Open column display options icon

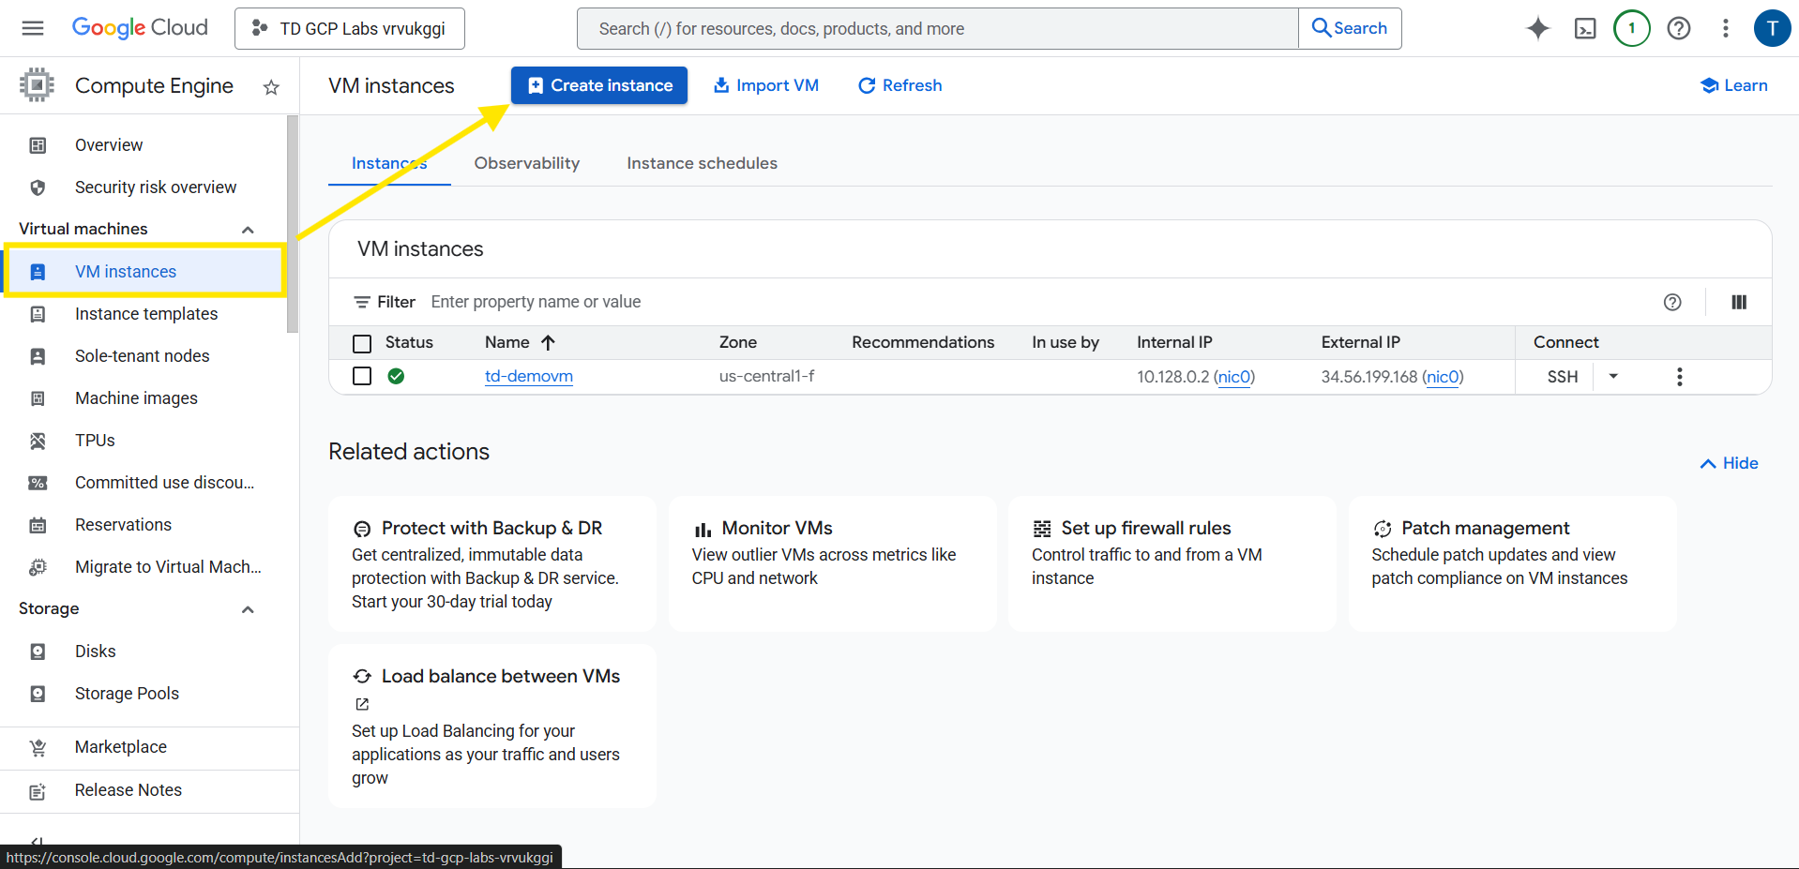pos(1738,302)
